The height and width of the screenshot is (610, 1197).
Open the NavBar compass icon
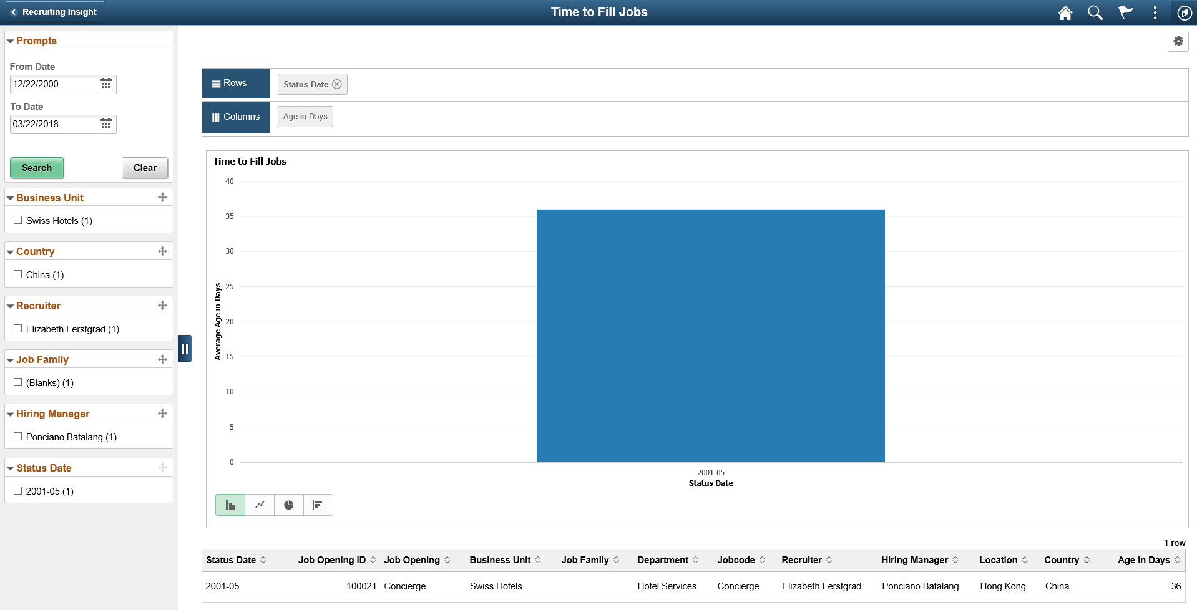click(1184, 12)
